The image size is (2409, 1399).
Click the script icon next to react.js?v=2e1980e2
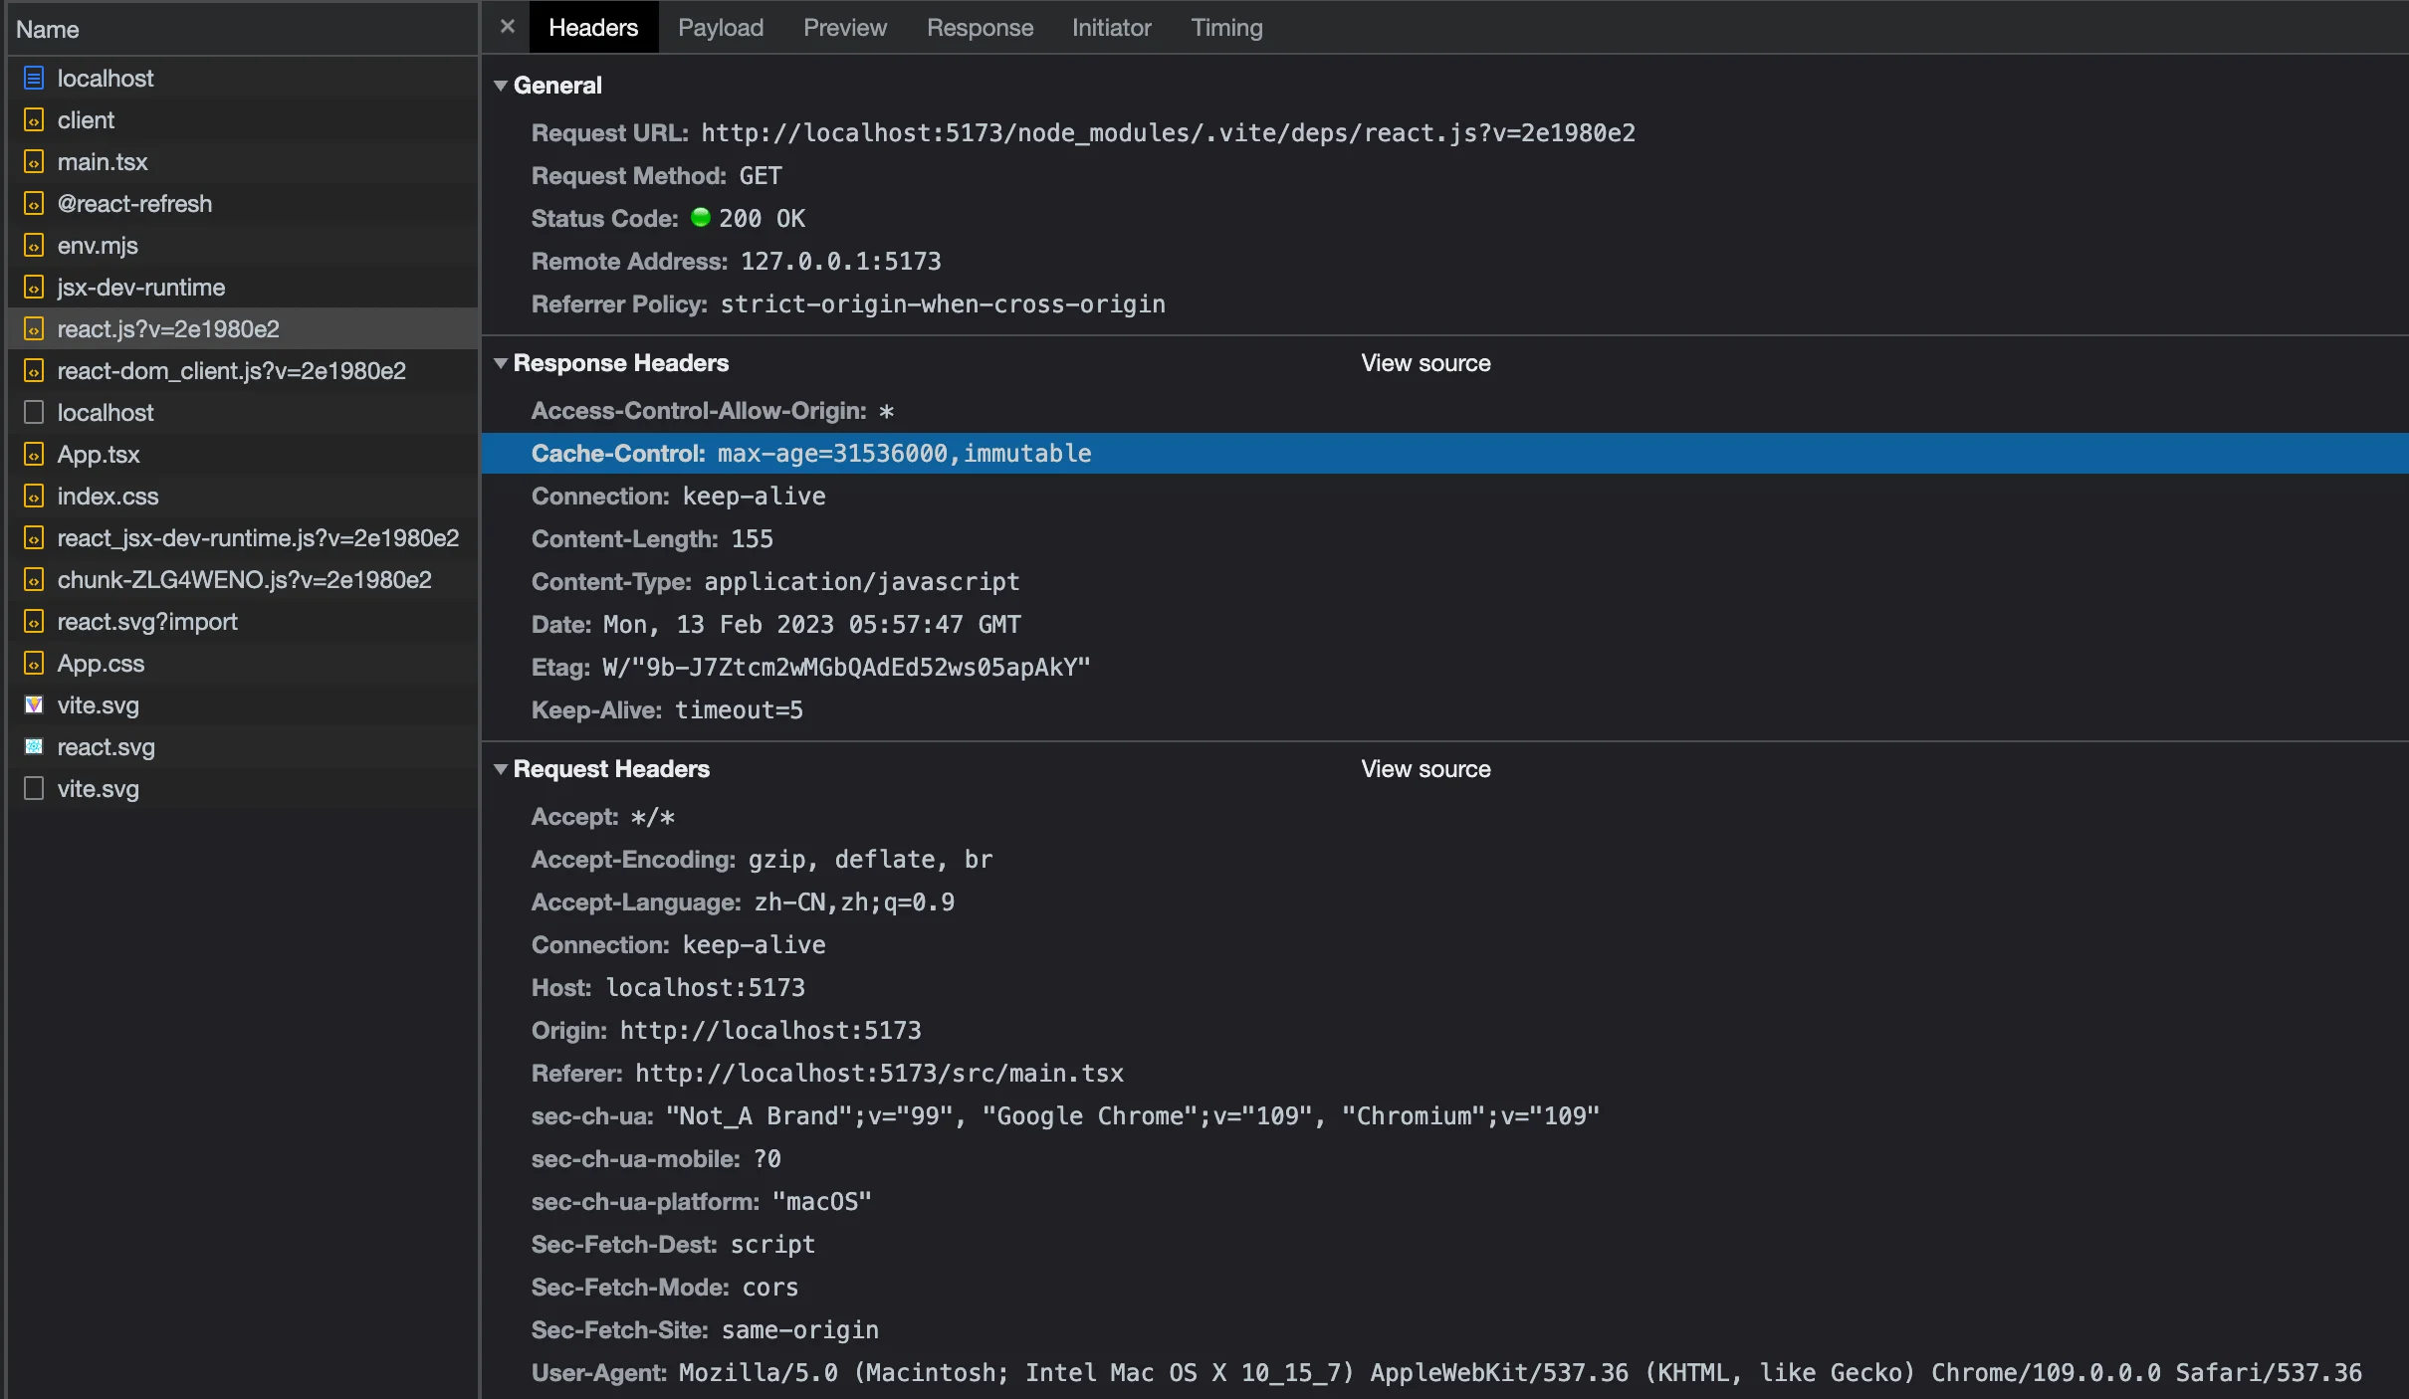click(x=34, y=328)
